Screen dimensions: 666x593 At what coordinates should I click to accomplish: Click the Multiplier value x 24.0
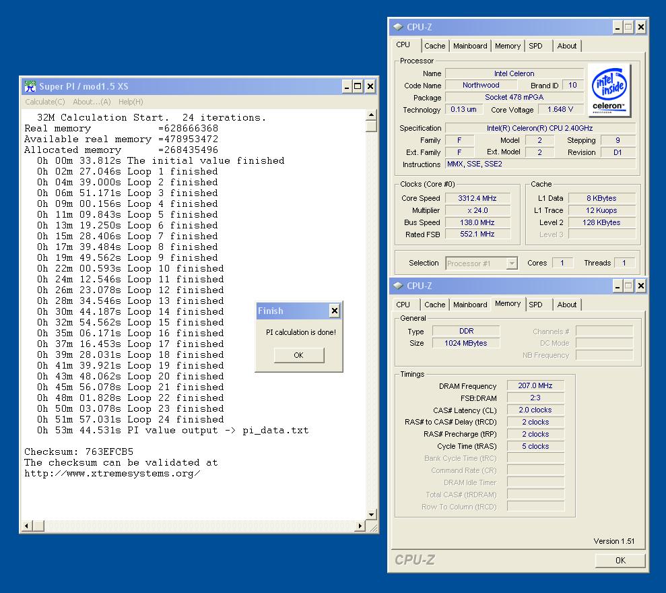tap(477, 210)
